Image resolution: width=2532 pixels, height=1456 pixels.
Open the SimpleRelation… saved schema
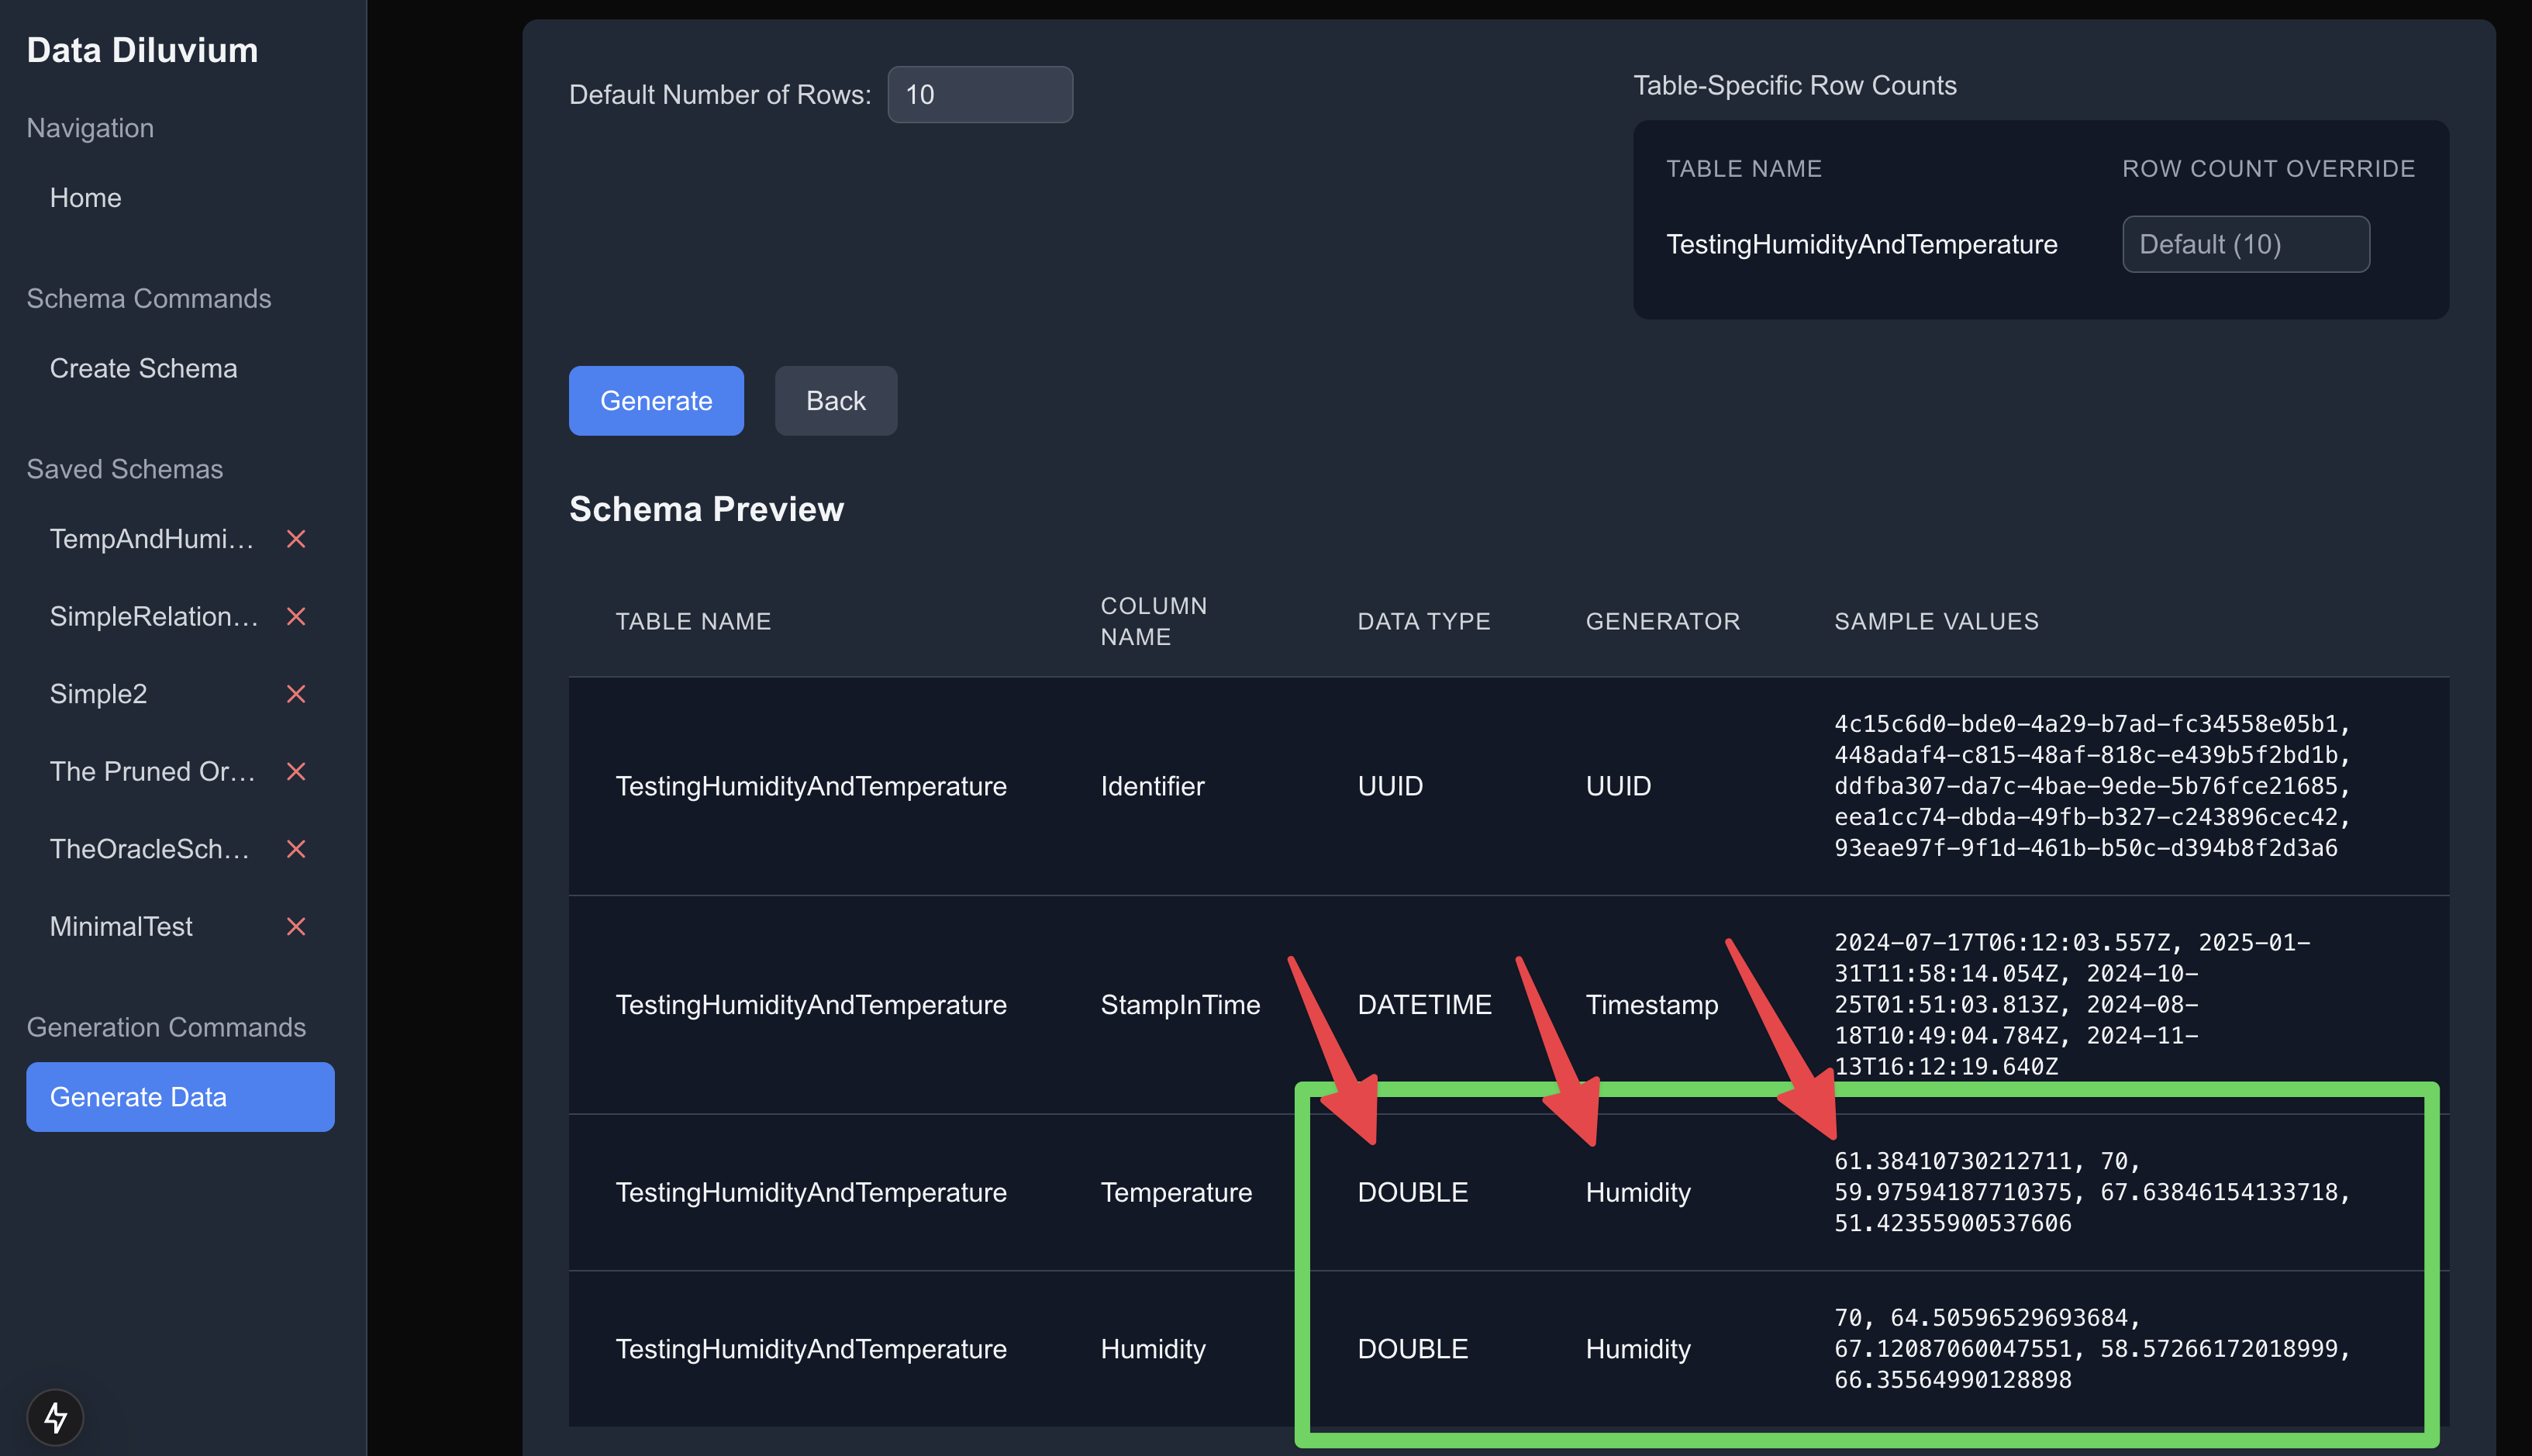click(154, 616)
